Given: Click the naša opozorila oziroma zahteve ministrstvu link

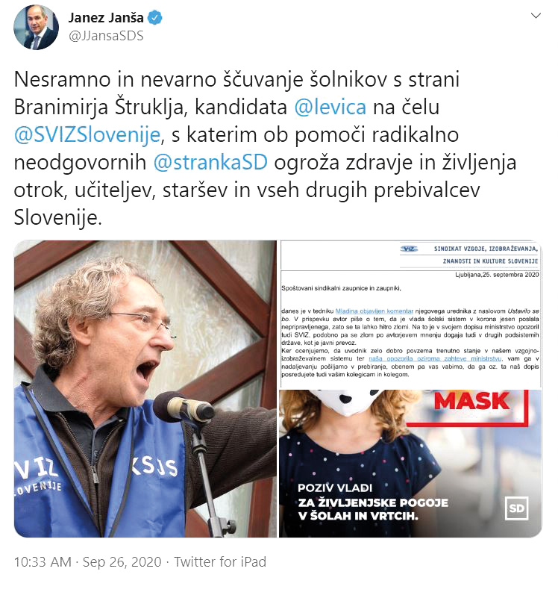Looking at the screenshot, I should click(x=435, y=358).
